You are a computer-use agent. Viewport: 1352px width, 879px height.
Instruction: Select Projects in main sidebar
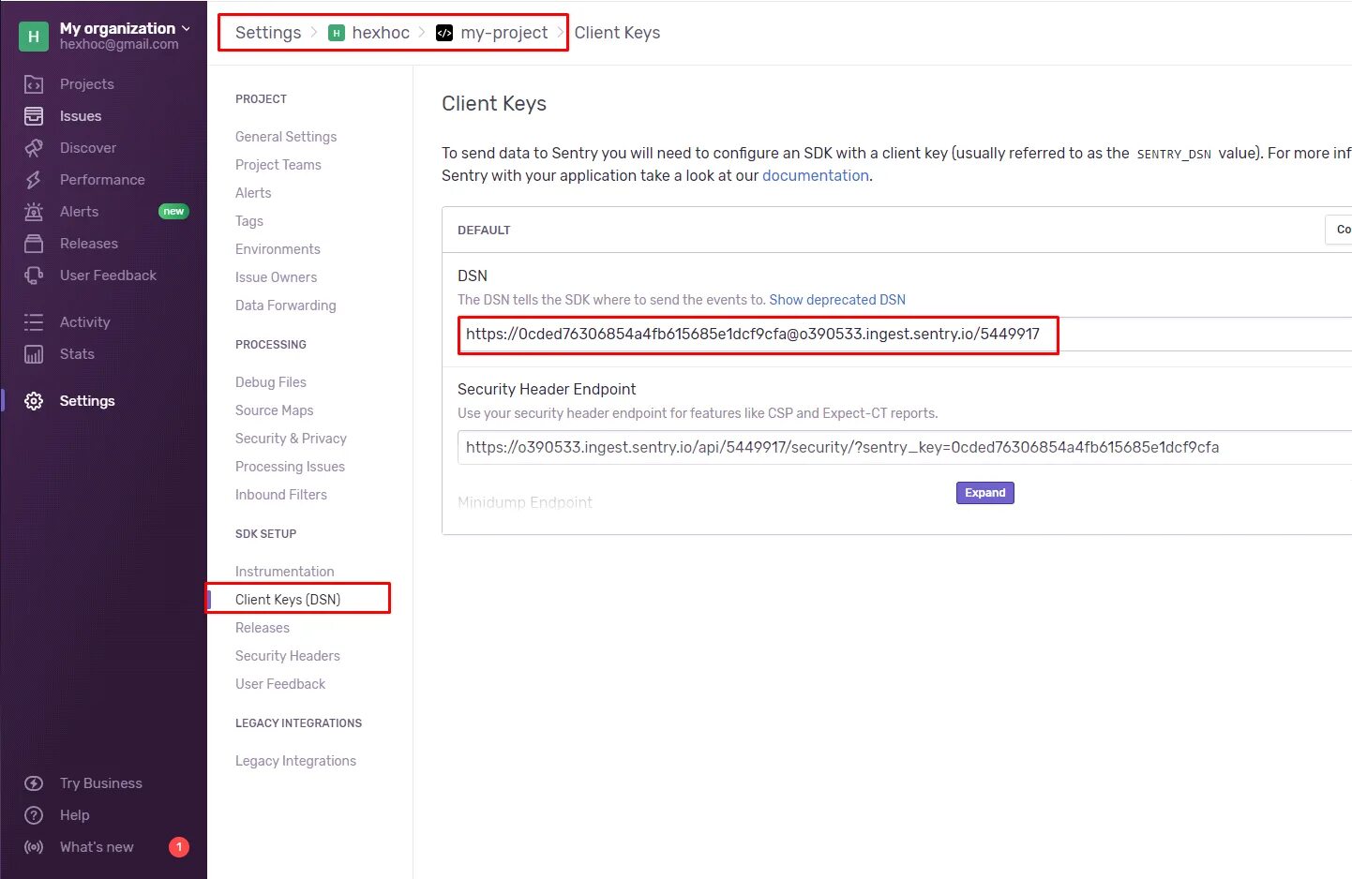(x=87, y=84)
